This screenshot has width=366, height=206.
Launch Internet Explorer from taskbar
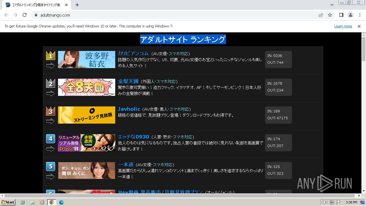[23, 202]
